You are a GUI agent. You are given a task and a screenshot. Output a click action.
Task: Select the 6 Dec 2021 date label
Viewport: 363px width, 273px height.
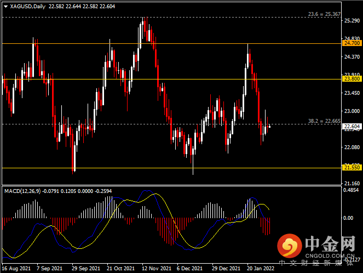pos(189,269)
